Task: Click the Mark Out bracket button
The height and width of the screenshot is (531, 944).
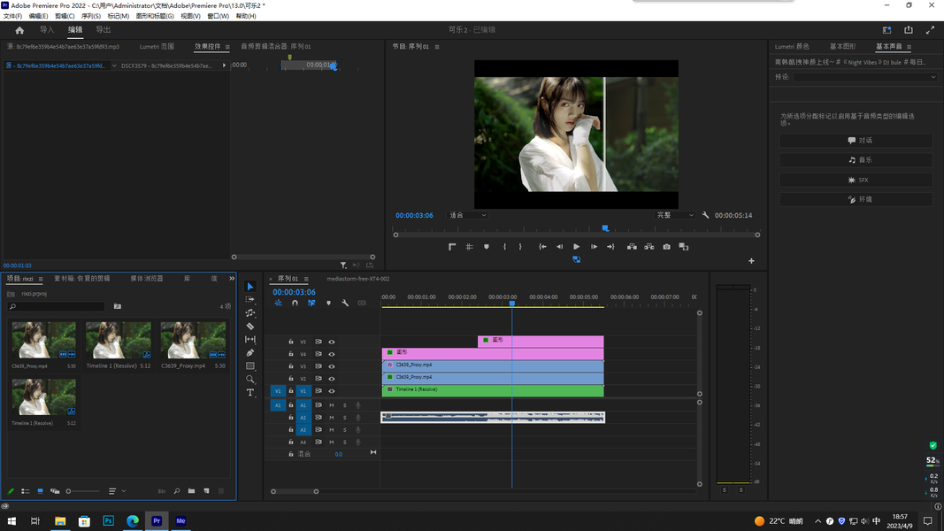Action: [x=520, y=247]
